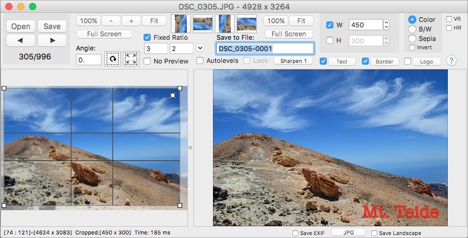
Task: Click the left pane 100% zoom button
Action: pos(88,21)
